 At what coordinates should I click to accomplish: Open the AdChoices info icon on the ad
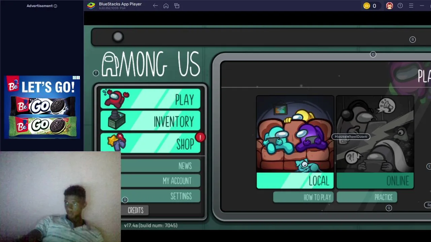74,78
